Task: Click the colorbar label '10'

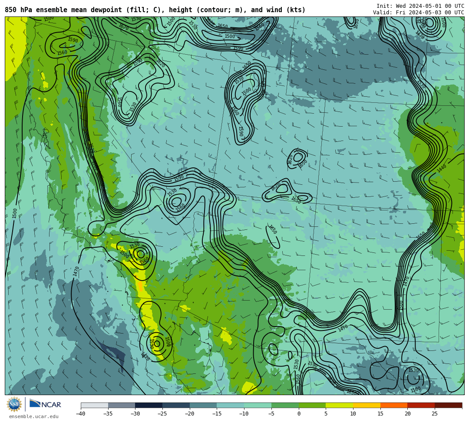Action: [x=353, y=414]
